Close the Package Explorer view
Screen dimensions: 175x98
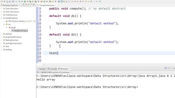(x=19, y=5)
